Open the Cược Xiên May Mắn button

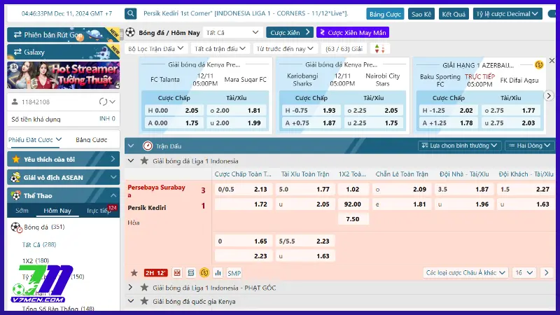pos(353,32)
